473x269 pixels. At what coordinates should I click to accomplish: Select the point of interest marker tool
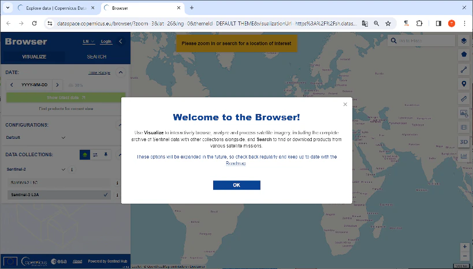point(464,84)
